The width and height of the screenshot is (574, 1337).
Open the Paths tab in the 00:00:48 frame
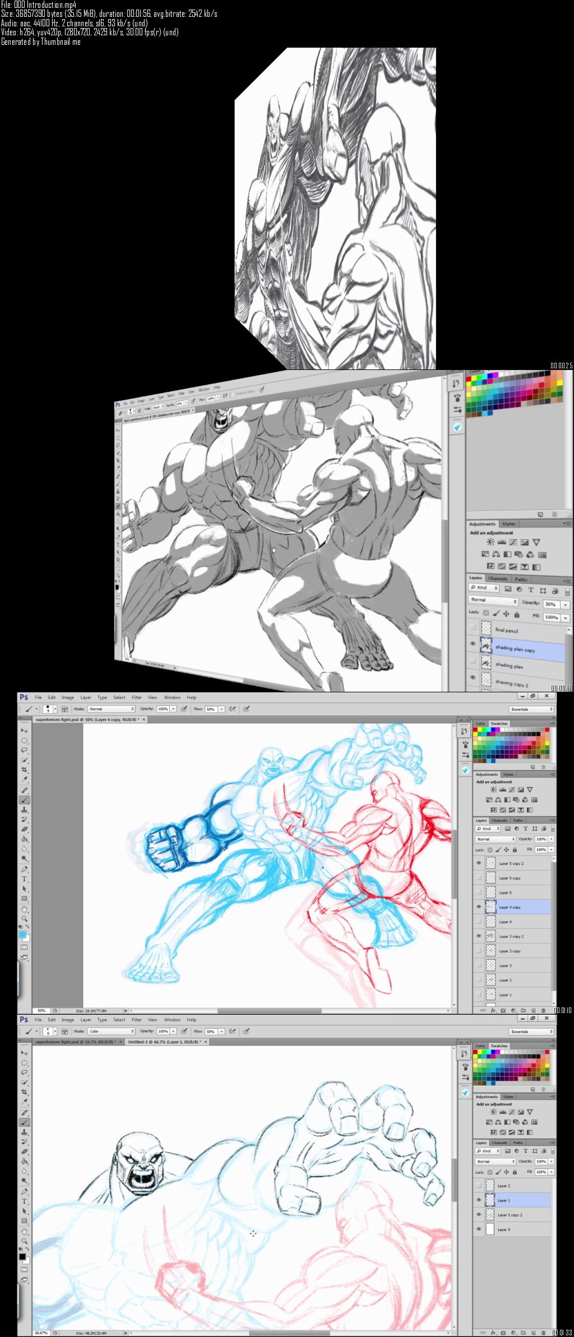tap(521, 579)
